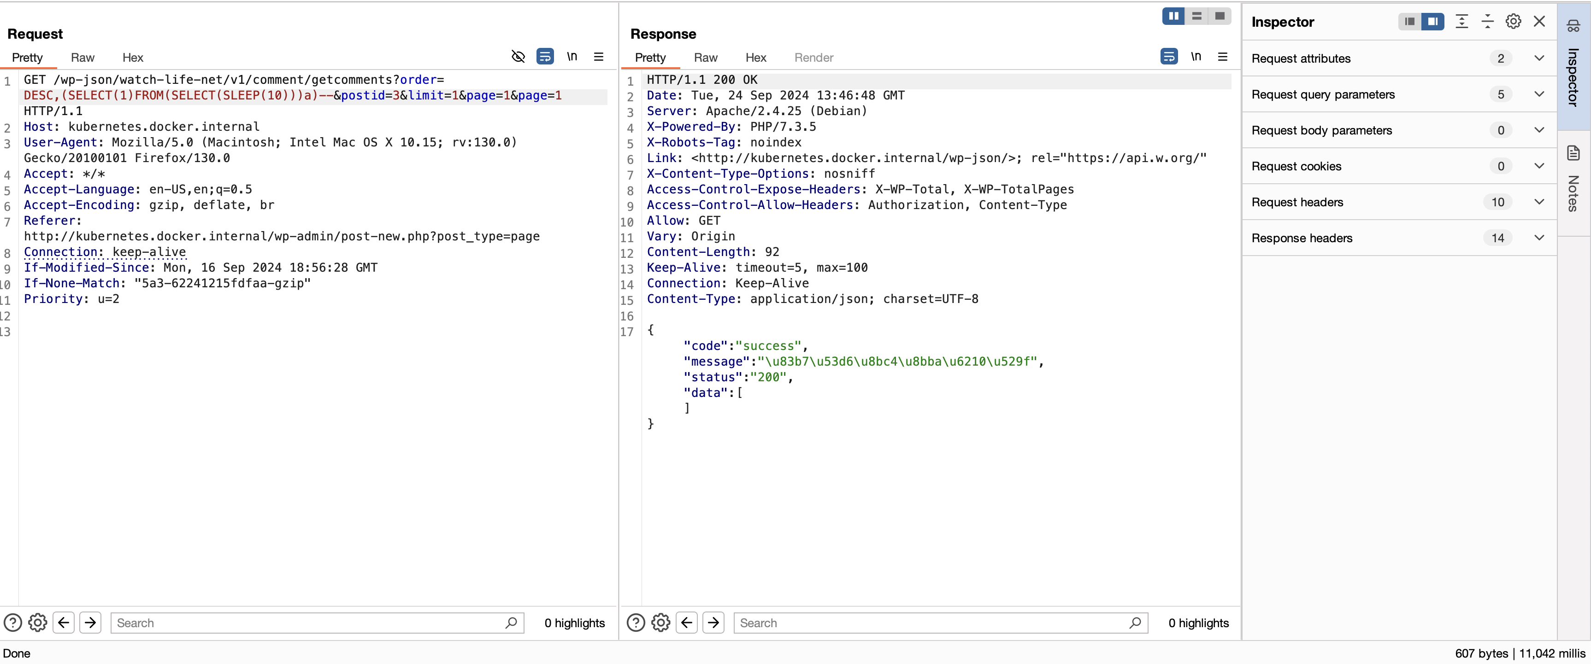Screen dimensions: 1591x664
Task: Expand the Request attributes section
Action: 1538,58
